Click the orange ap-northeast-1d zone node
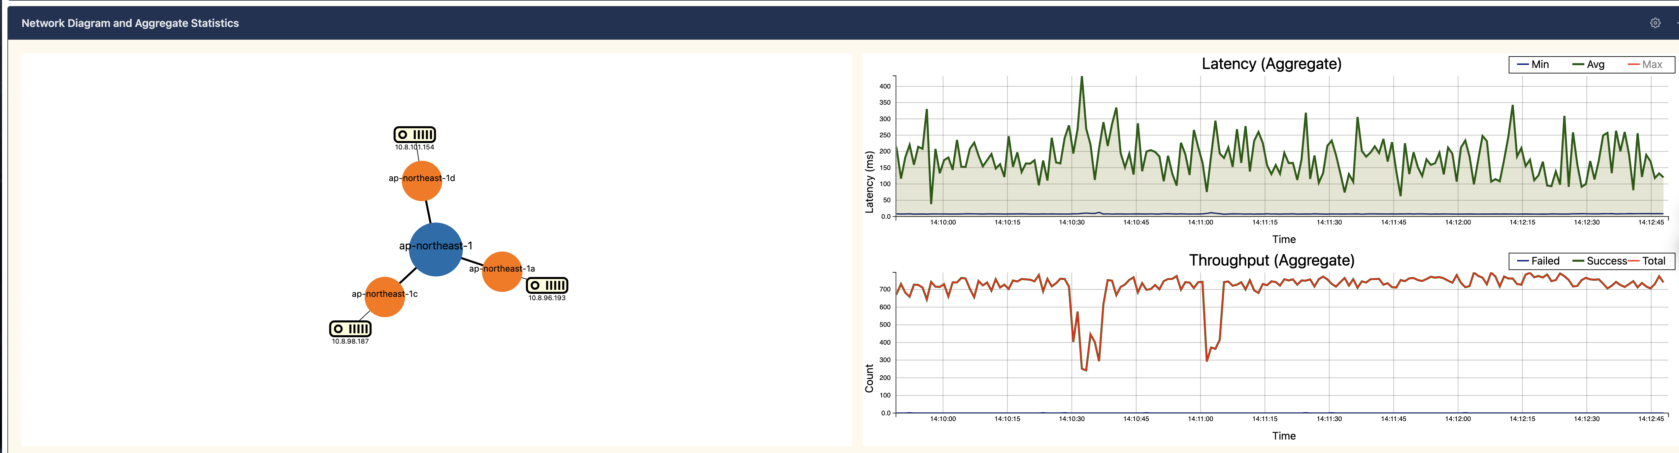This screenshot has height=453, width=1679. click(422, 180)
